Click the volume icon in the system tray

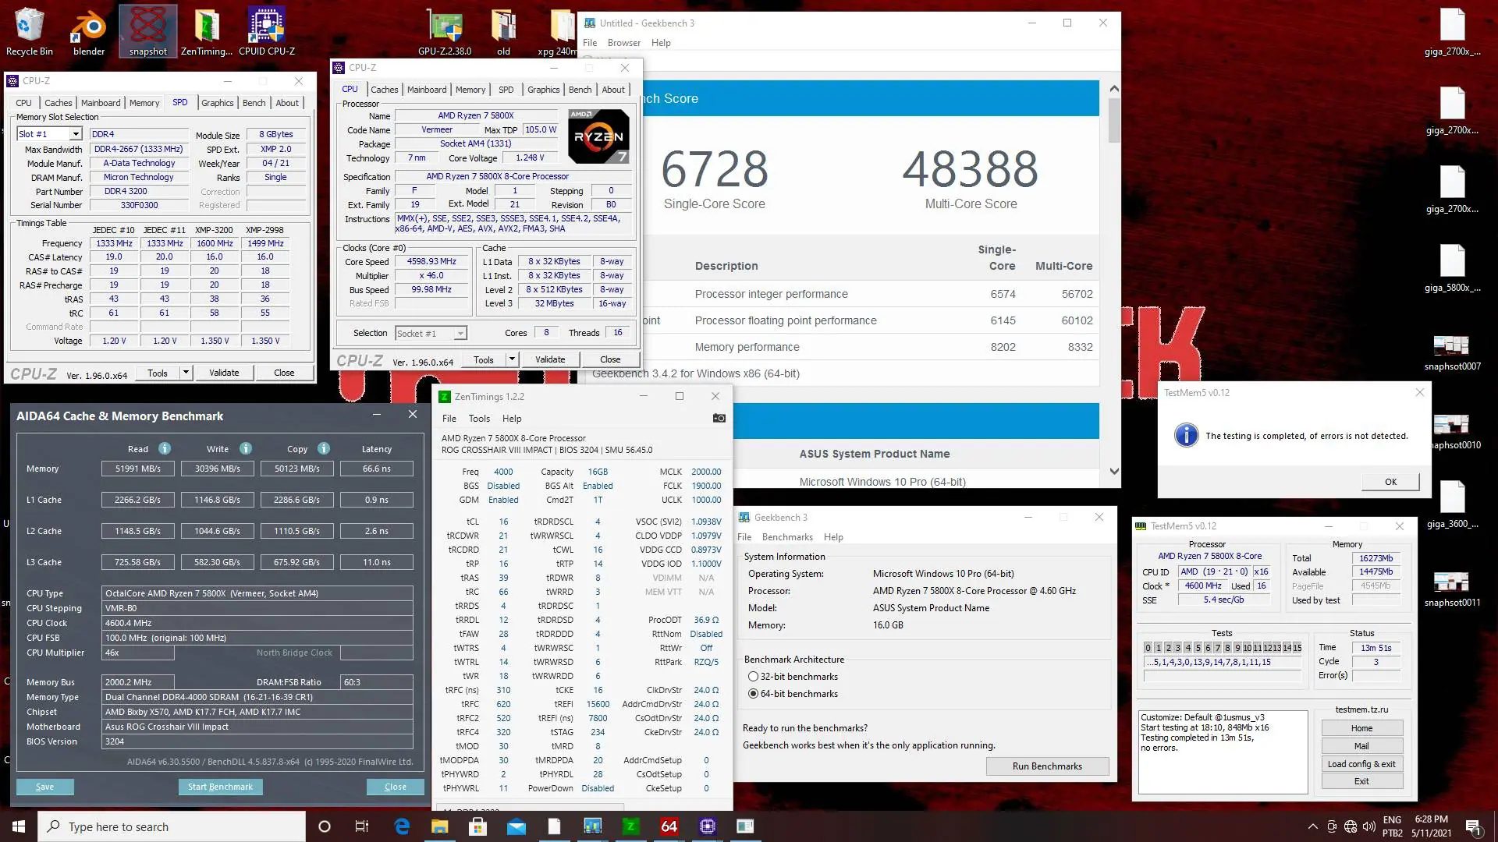coord(1368,826)
